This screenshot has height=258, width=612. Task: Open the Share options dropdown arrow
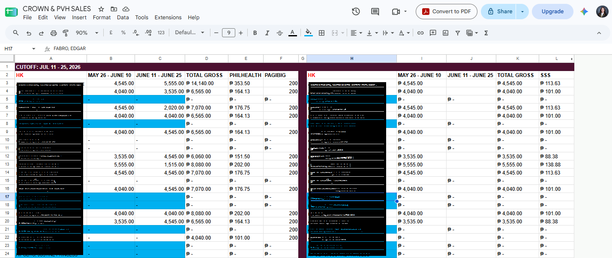point(522,12)
